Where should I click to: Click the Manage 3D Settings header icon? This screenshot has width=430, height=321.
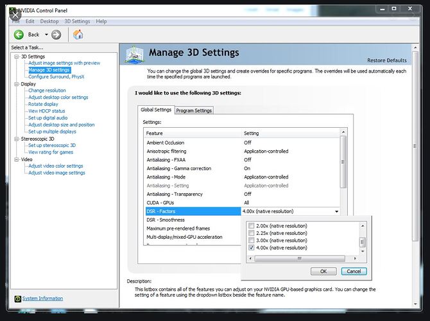pos(134,55)
